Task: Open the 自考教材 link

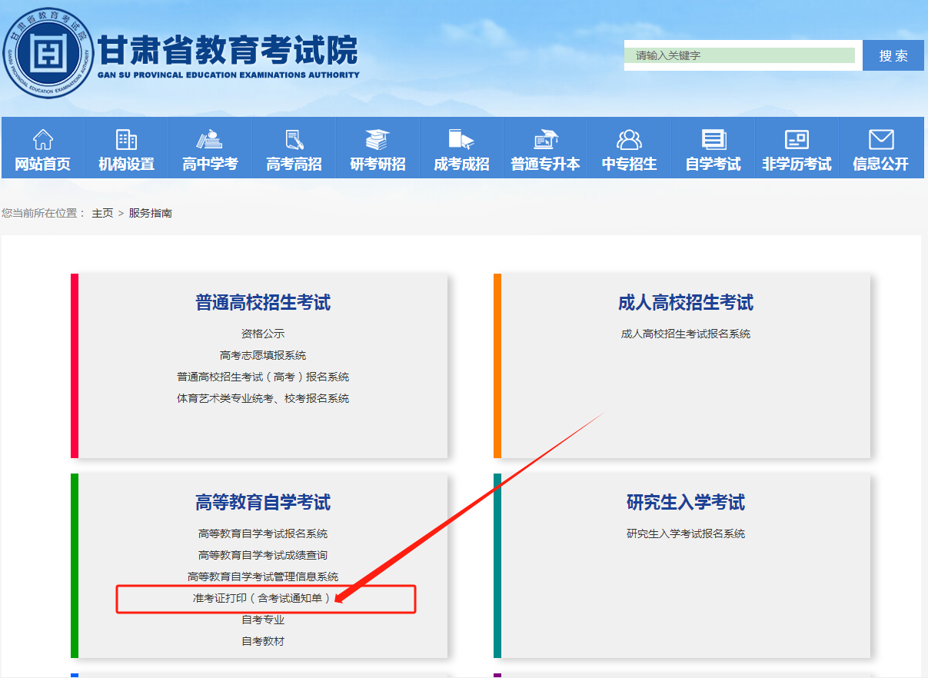Action: pos(263,641)
